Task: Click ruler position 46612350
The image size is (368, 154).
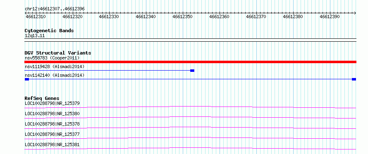Action: 182,17
